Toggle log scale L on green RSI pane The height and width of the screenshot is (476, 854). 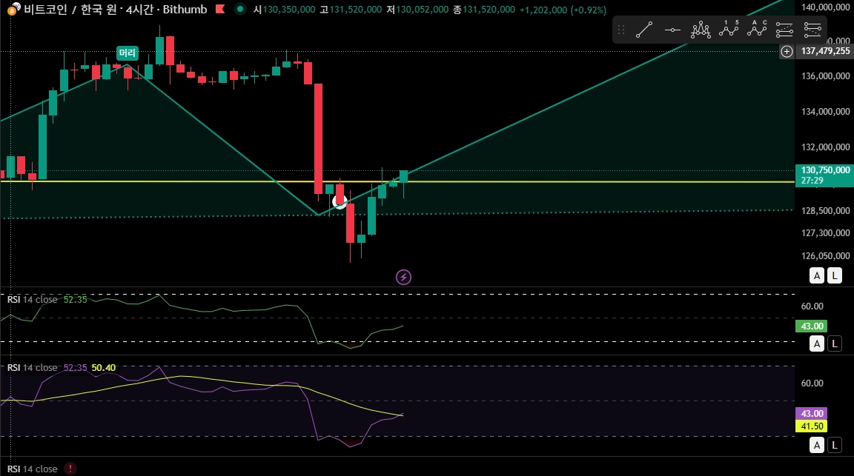(835, 343)
